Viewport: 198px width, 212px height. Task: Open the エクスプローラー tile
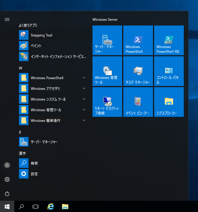pos(169,102)
